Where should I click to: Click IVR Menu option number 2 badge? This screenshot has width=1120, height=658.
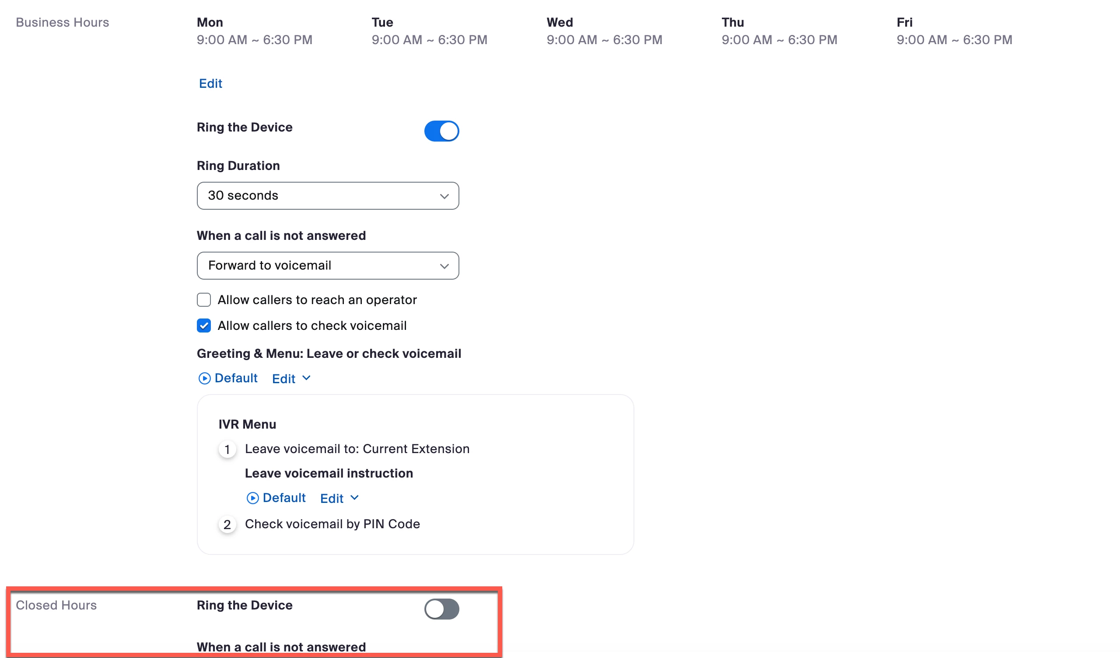coord(227,525)
